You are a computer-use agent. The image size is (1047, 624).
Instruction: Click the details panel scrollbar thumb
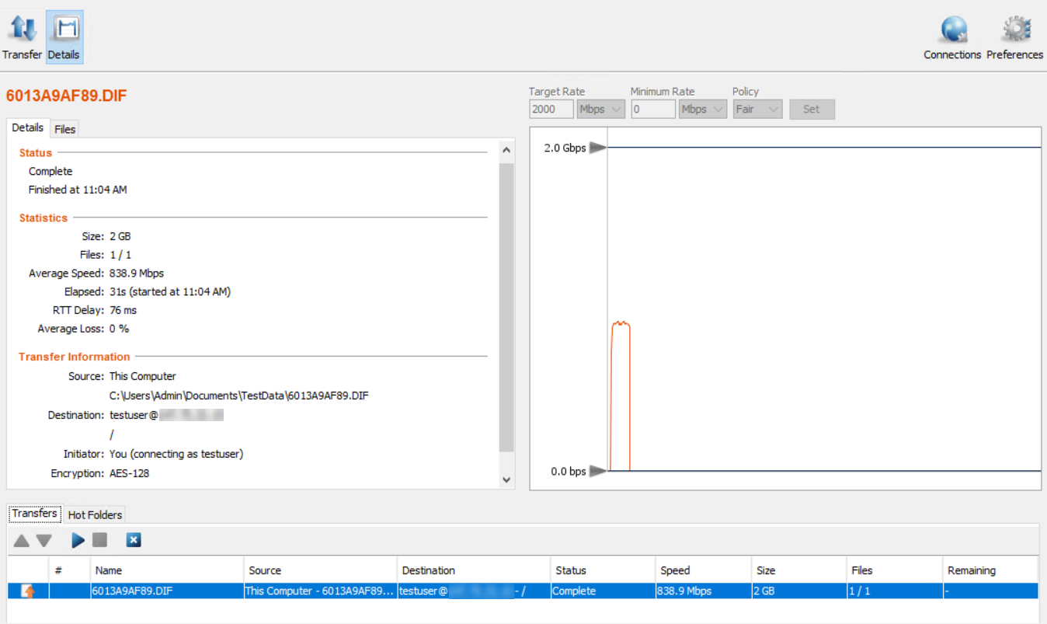point(506,308)
